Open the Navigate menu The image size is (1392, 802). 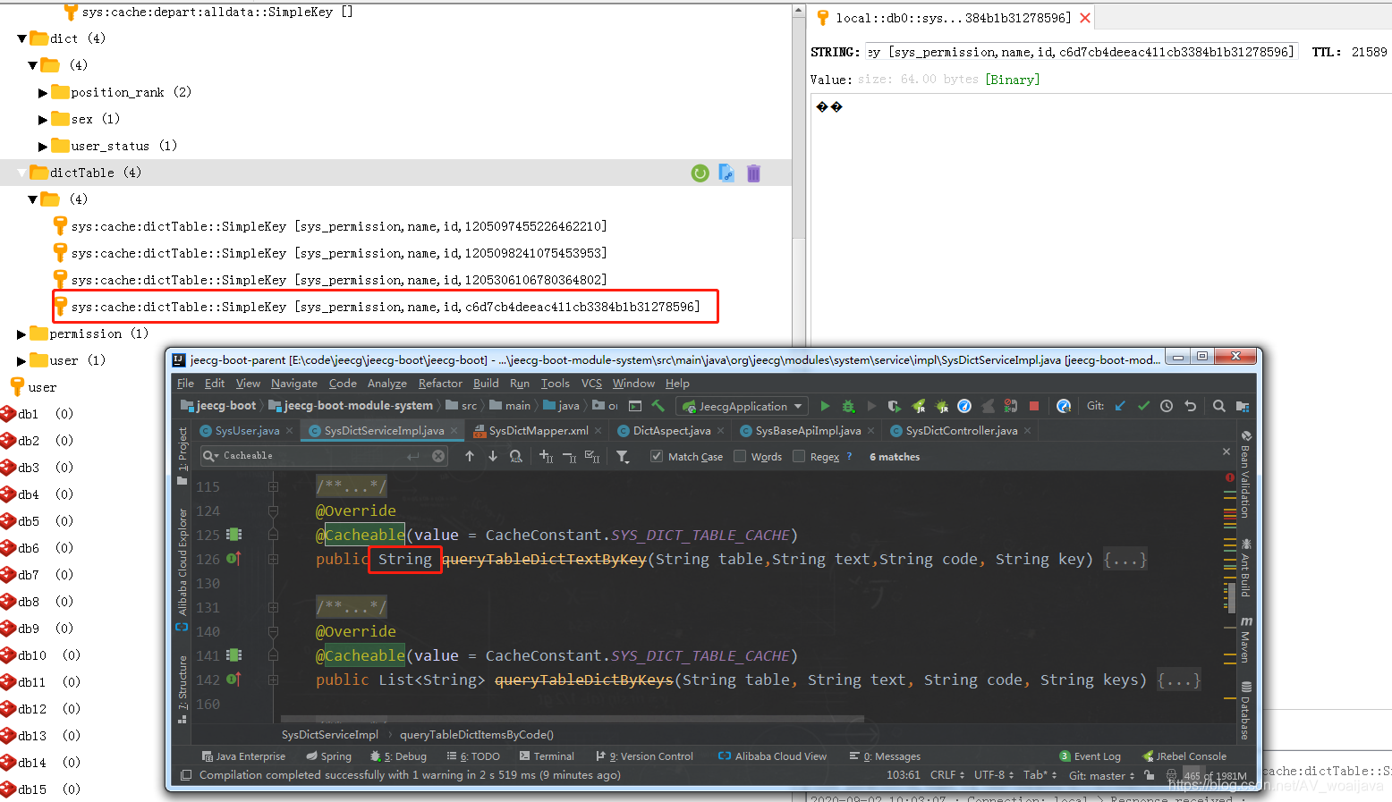294,383
